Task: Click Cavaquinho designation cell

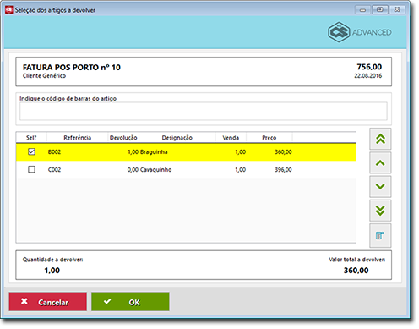Action: click(155, 170)
